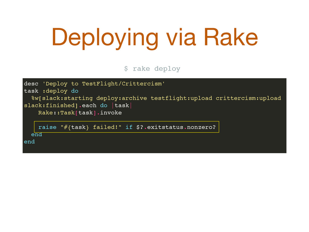Click 'slack:starting' in the task list
This screenshot has width=309, height=232.
(67, 98)
